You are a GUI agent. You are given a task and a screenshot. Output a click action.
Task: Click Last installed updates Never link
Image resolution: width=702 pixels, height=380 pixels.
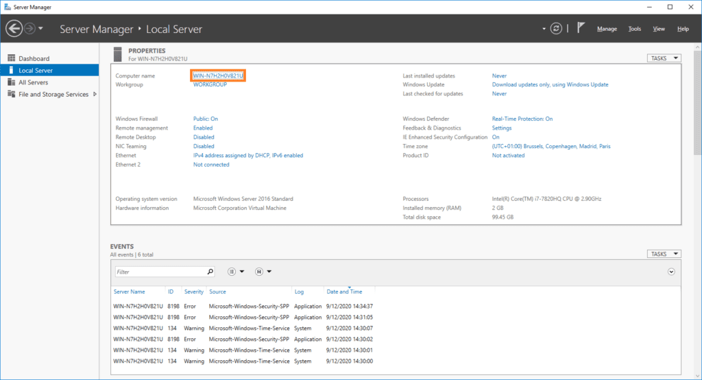[499, 75]
